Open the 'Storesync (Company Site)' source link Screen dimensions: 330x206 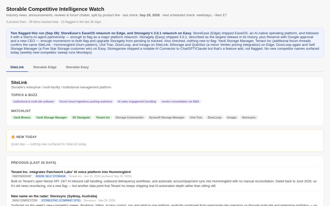[61, 200]
